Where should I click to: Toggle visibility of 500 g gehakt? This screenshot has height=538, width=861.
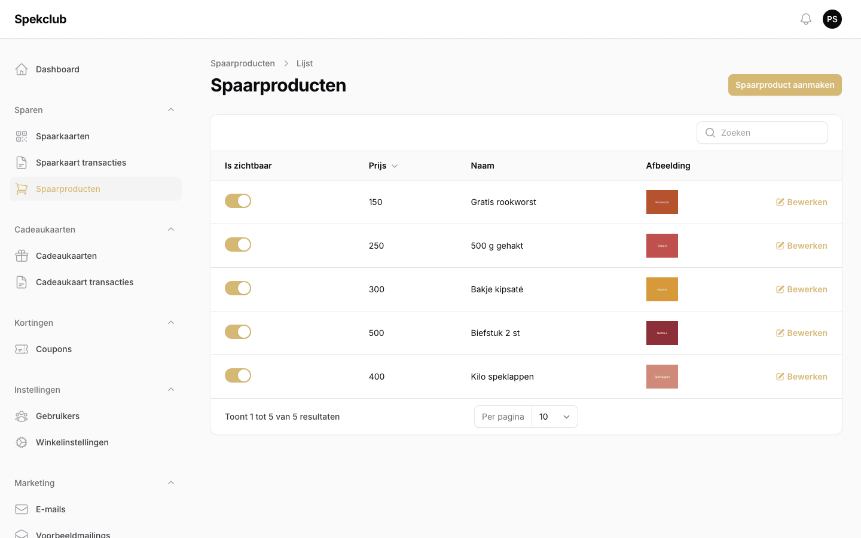(x=238, y=244)
